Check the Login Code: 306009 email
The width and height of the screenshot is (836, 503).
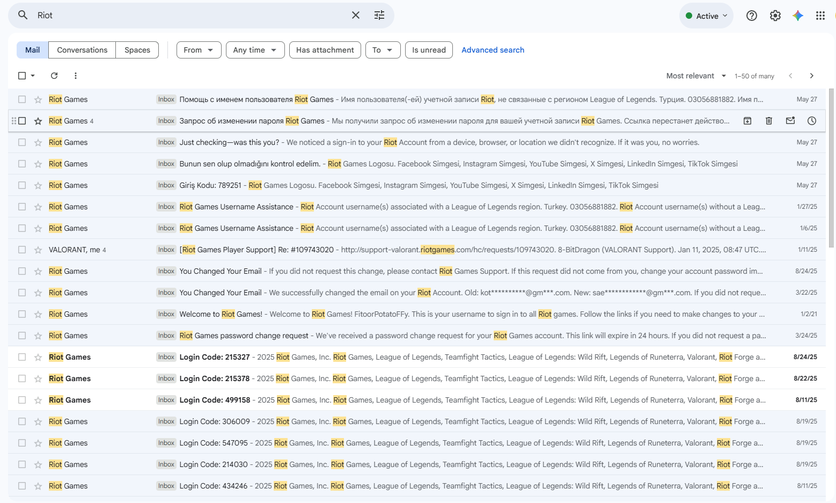click(22, 421)
